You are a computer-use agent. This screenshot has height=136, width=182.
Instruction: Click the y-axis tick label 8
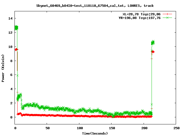[11, 61]
